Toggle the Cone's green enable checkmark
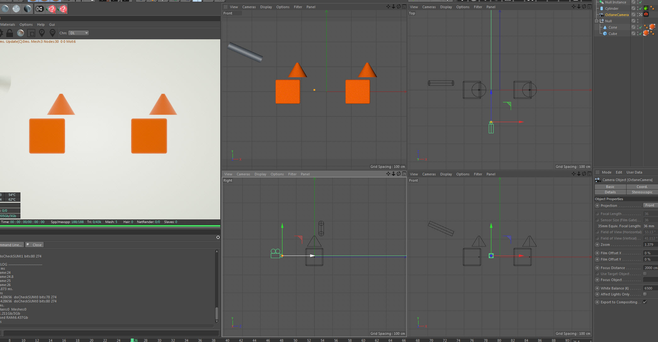 (x=640, y=27)
